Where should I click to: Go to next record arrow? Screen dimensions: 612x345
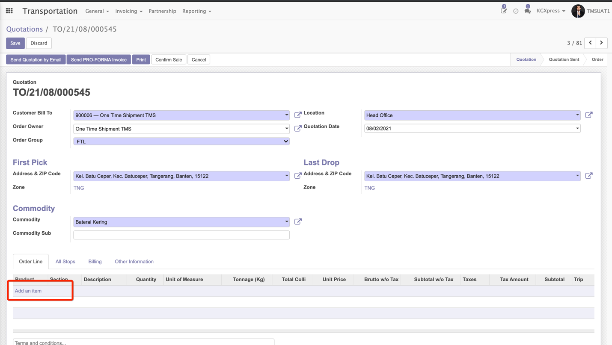602,43
